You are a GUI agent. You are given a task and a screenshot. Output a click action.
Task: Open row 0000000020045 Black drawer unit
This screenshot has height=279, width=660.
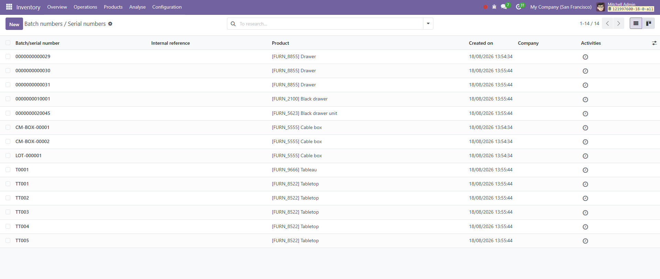(x=330, y=113)
